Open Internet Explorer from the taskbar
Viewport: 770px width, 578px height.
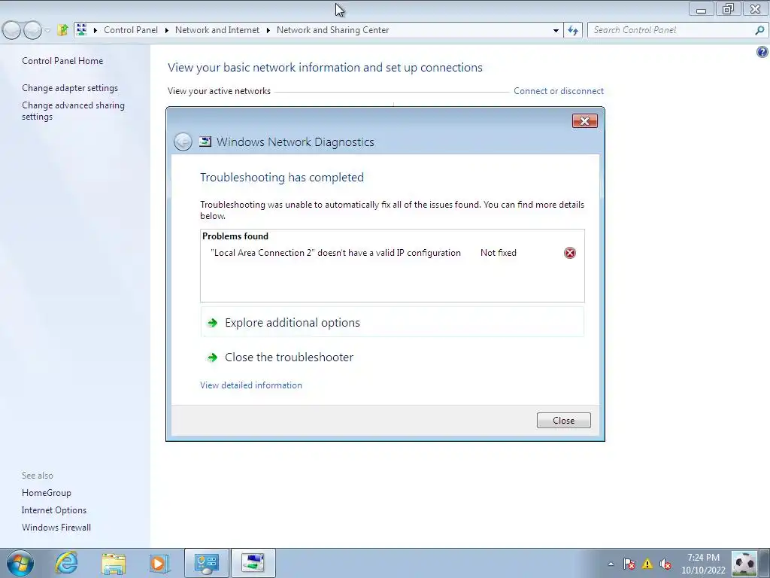[x=66, y=563]
